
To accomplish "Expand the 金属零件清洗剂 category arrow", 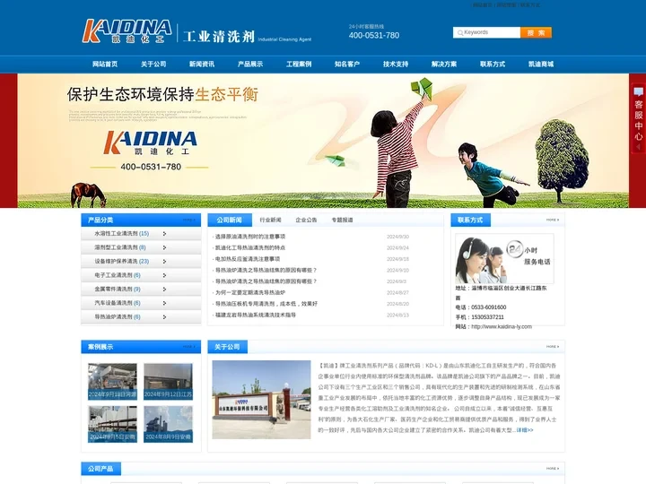I will (x=164, y=290).
